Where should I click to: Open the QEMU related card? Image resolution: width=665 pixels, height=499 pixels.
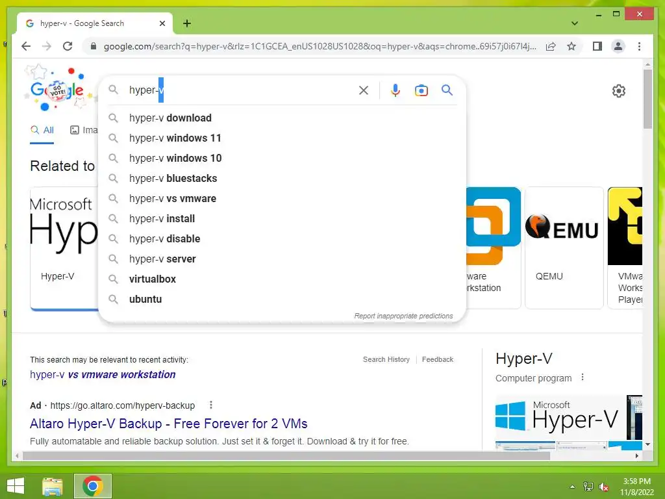pyautogui.click(x=564, y=248)
